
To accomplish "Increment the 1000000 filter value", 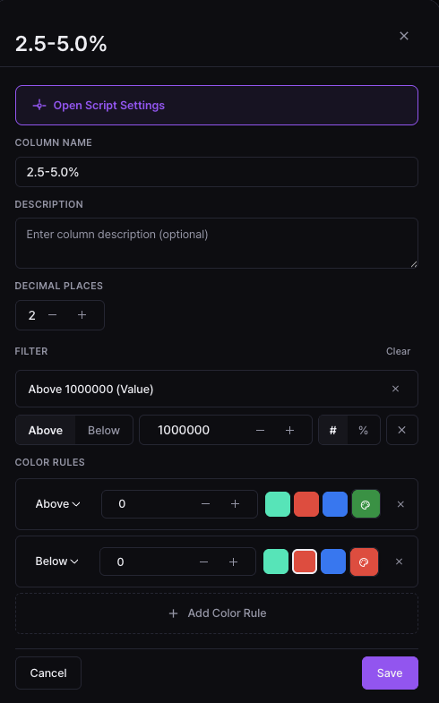I will [289, 430].
